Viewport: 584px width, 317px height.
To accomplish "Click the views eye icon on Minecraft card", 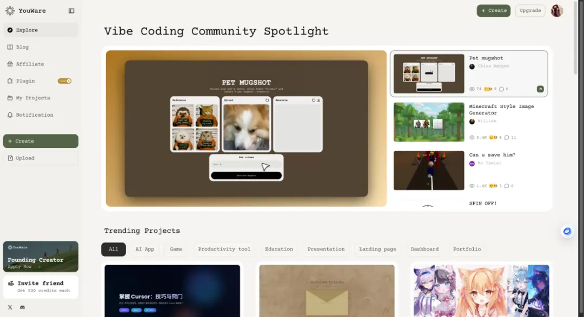I will [472, 137].
